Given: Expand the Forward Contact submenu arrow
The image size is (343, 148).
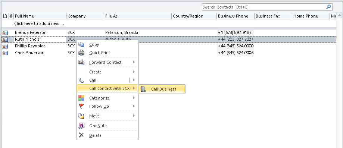Looking at the screenshot, I should click(x=134, y=62).
